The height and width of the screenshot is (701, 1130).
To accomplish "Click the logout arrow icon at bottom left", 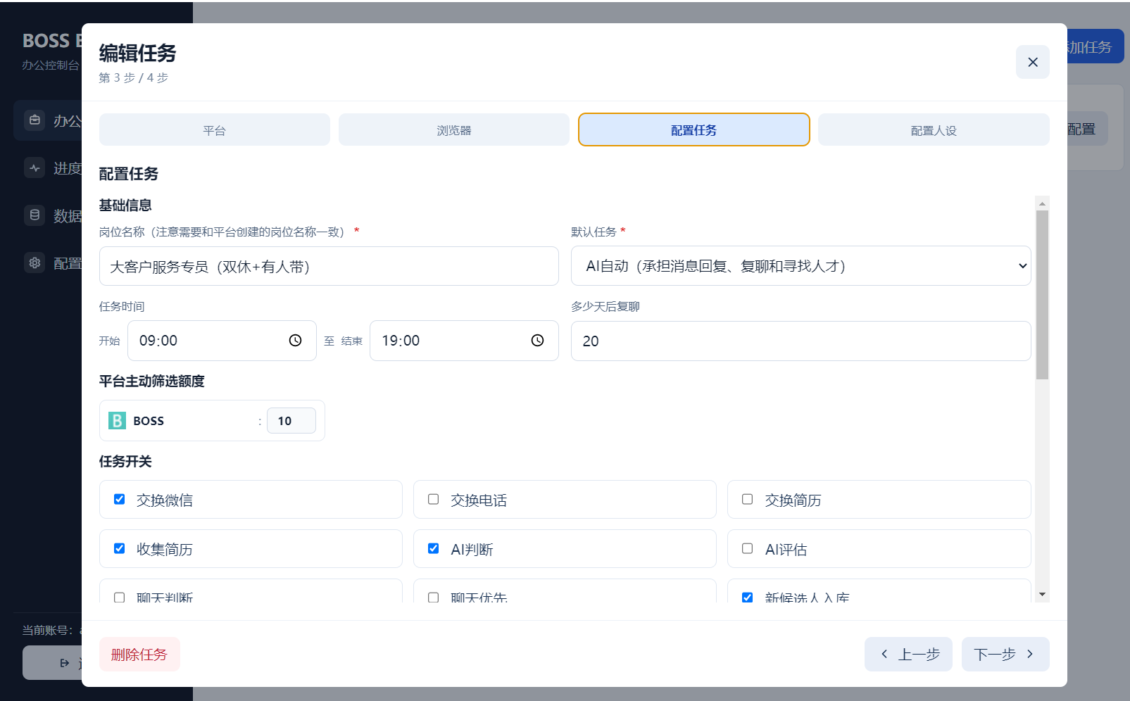I will click(65, 663).
